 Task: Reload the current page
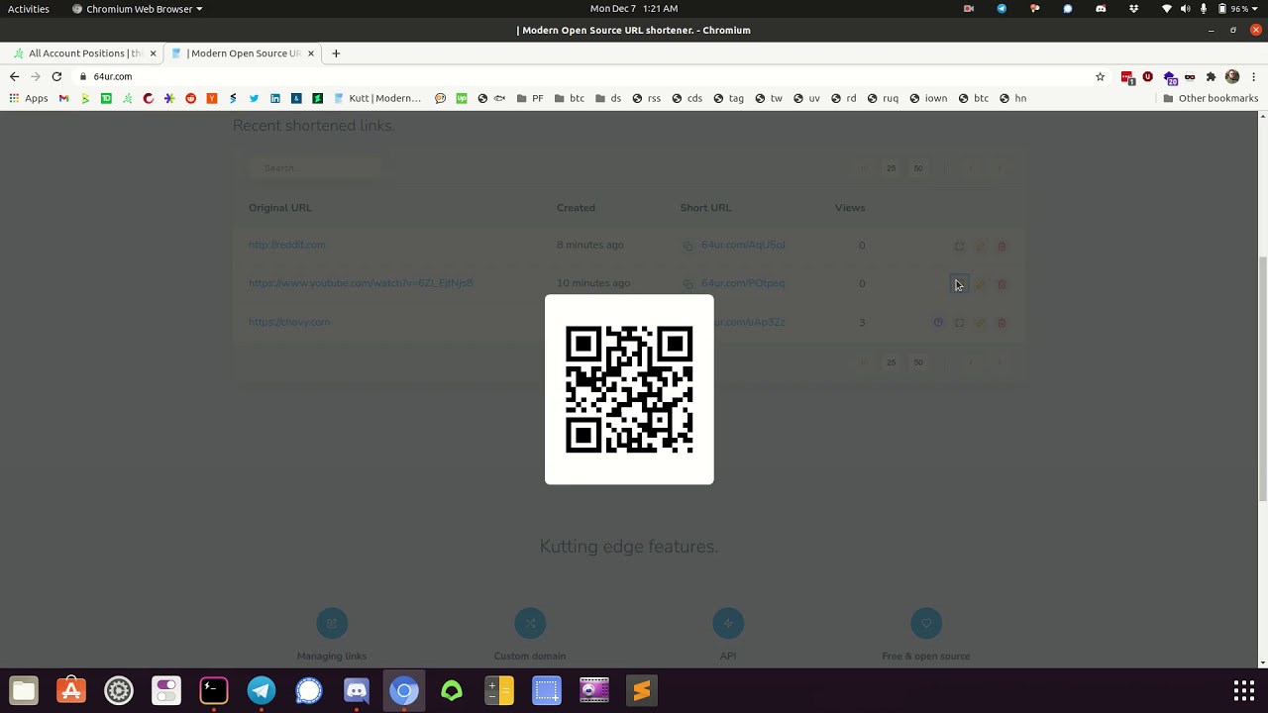pyautogui.click(x=56, y=76)
